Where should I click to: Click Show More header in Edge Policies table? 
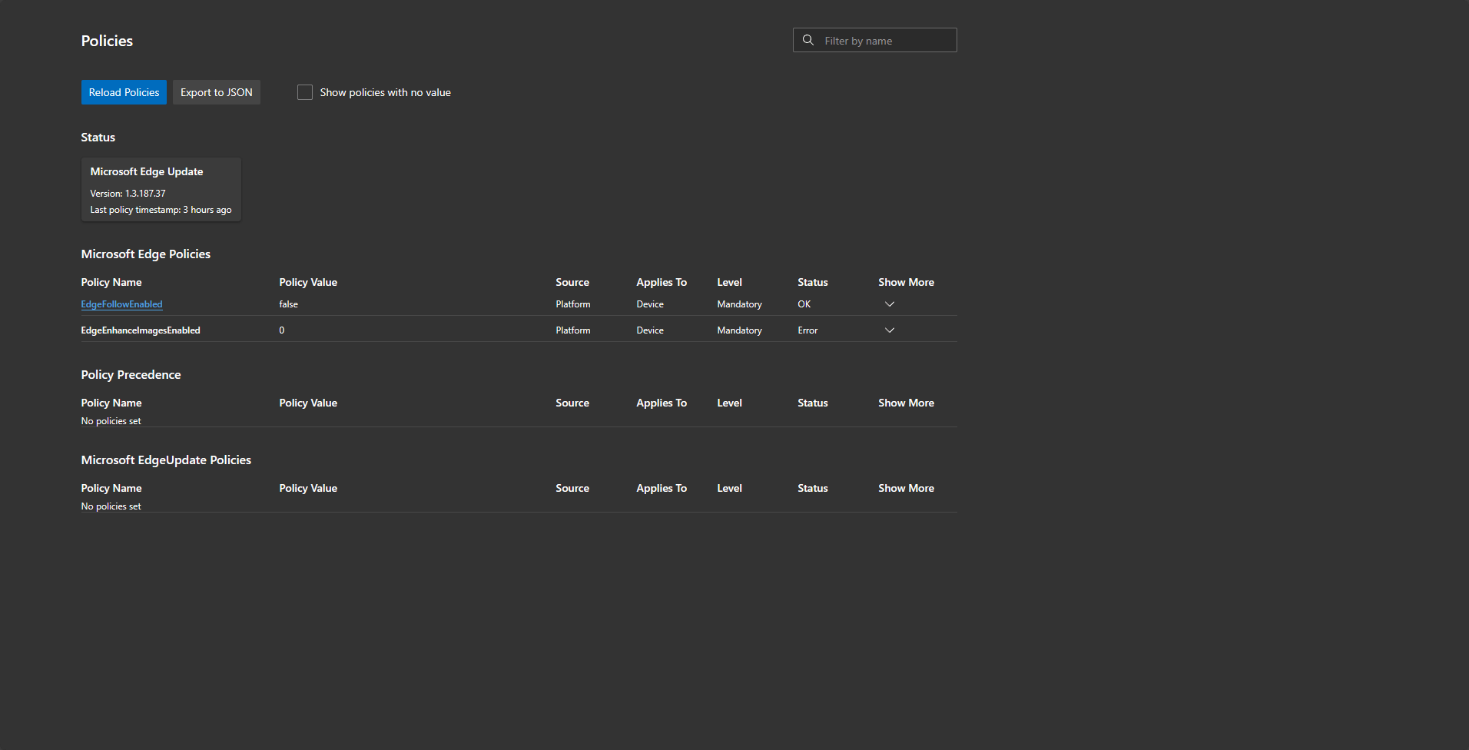906,282
